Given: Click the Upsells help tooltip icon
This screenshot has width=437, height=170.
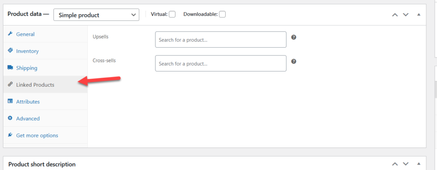Looking at the screenshot, I should (x=294, y=37).
